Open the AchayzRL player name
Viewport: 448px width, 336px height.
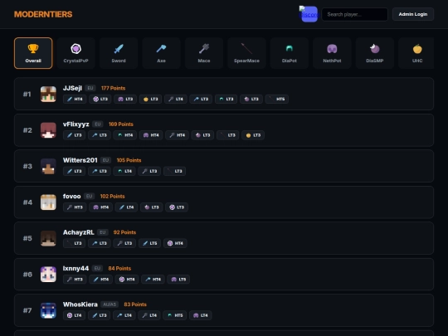pyautogui.click(x=79, y=232)
